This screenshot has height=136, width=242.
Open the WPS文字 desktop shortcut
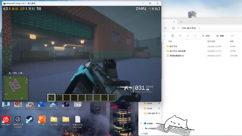coord(42,105)
